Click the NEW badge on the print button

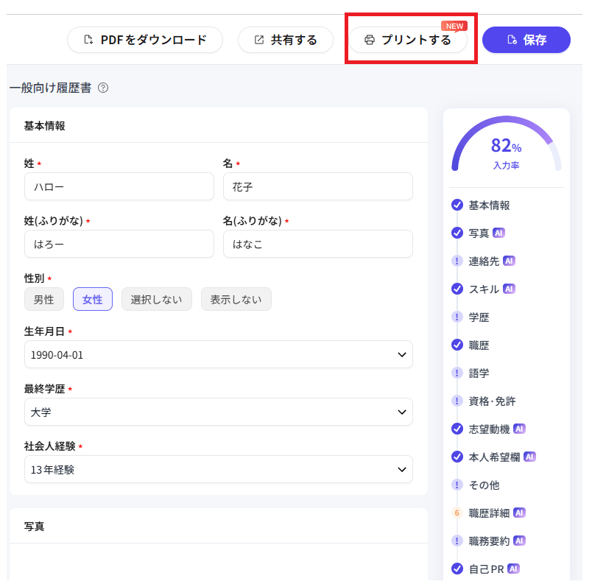454,26
